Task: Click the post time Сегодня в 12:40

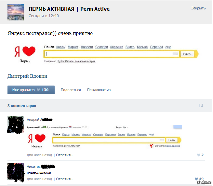Action: pyautogui.click(x=44, y=16)
